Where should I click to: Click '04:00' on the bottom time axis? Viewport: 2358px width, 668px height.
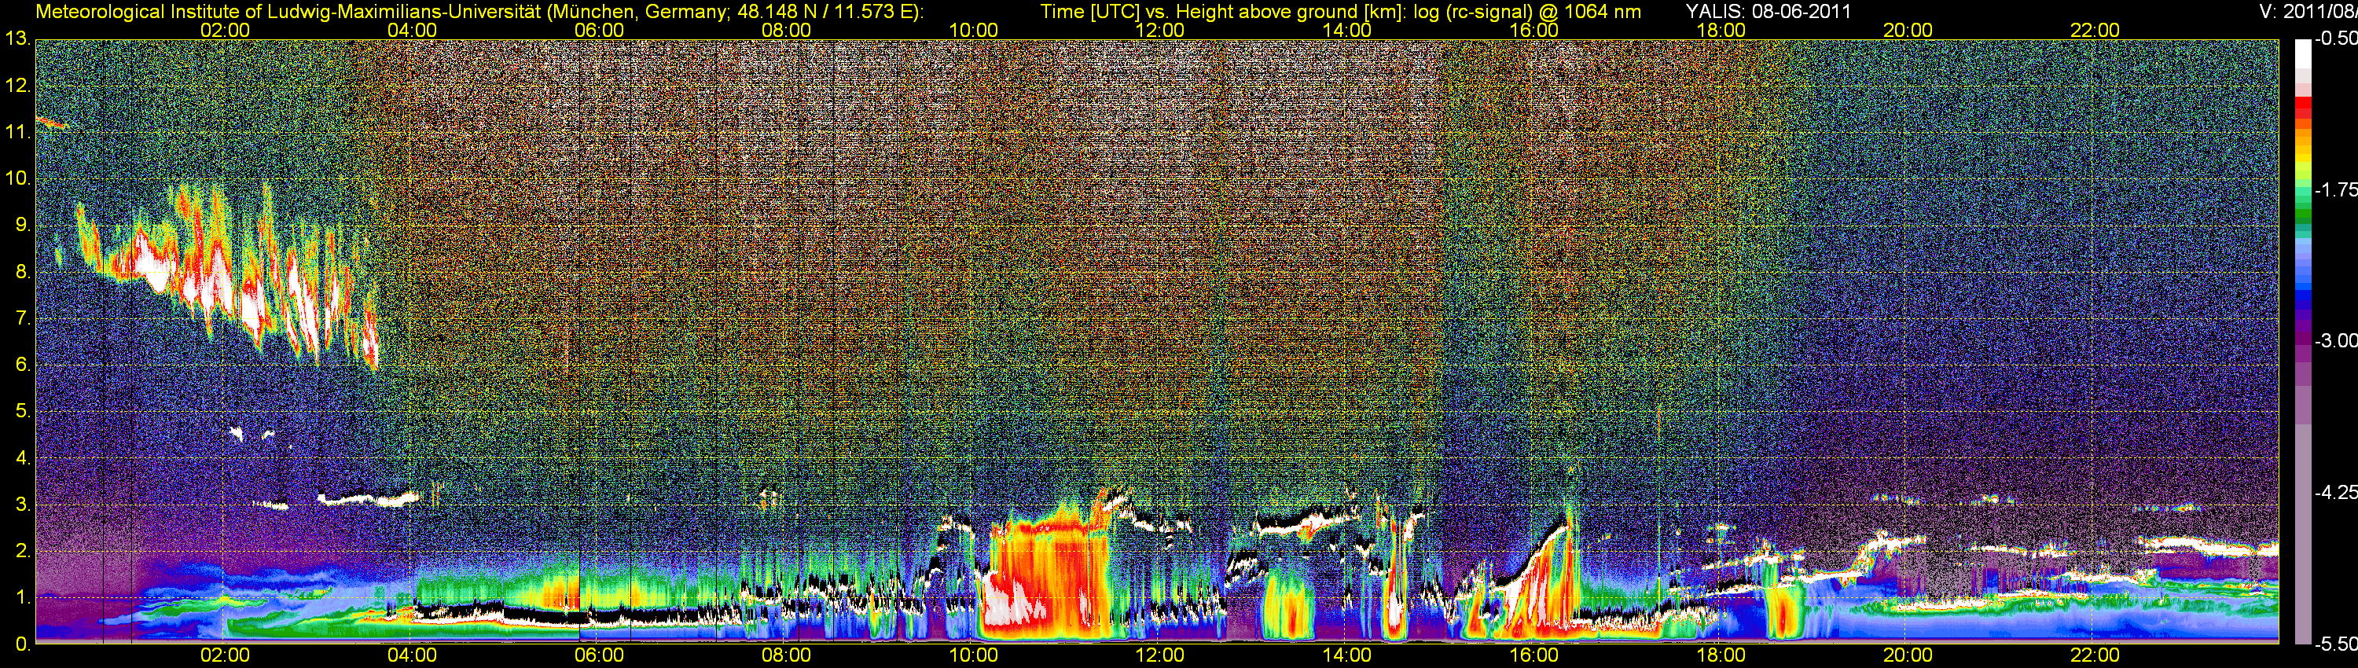[412, 656]
